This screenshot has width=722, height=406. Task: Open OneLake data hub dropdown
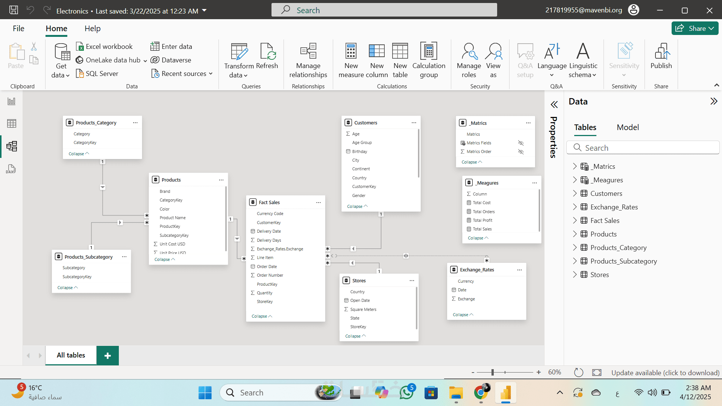pos(145,61)
